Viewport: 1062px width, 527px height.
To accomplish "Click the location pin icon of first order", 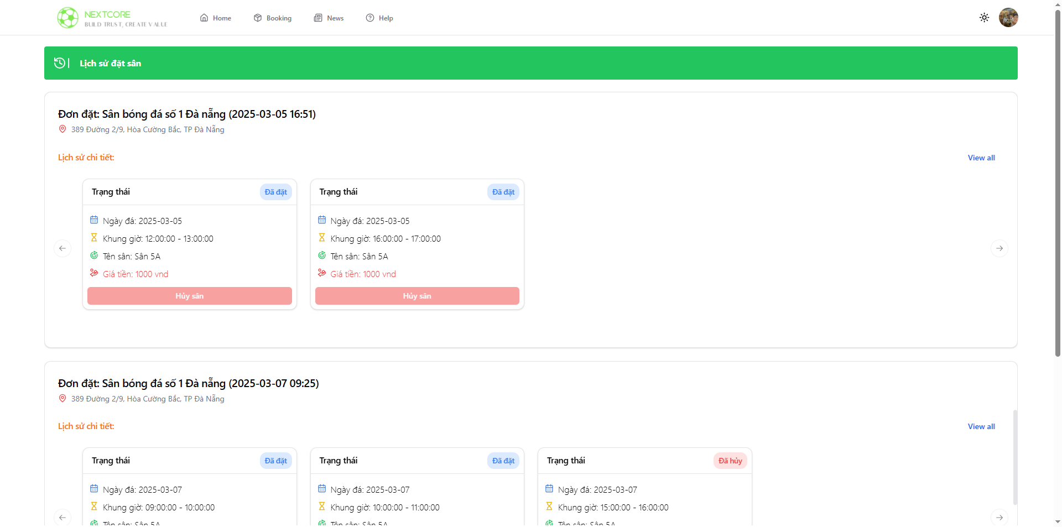I will coord(63,129).
